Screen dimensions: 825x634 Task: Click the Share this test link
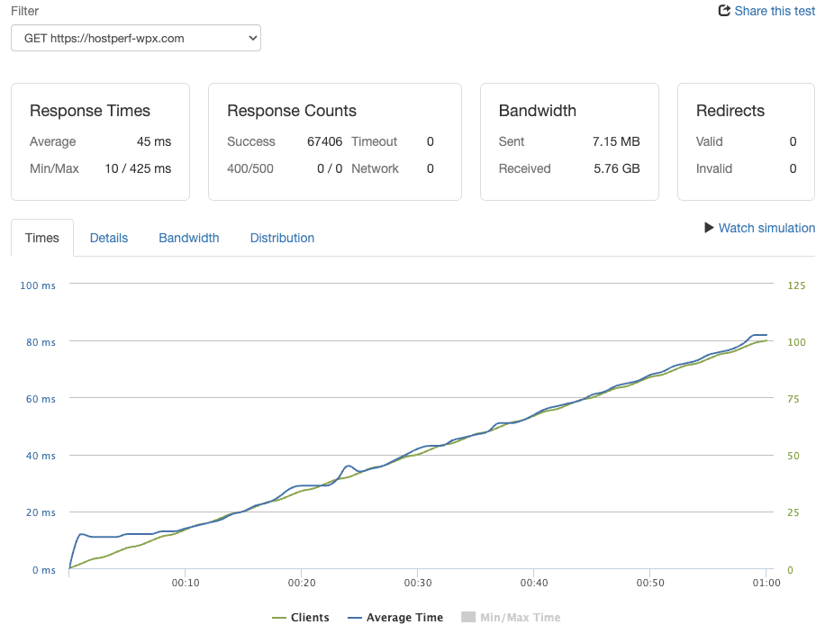(x=775, y=11)
